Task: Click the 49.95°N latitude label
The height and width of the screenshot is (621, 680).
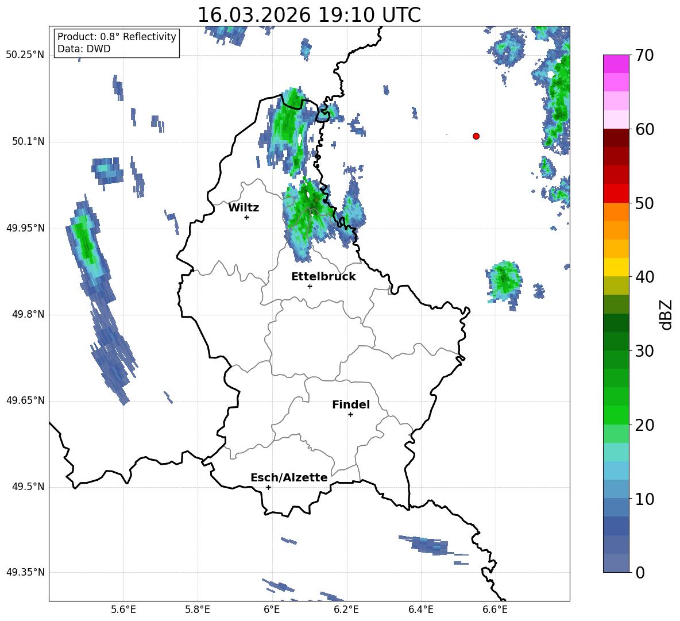Action: click(x=25, y=228)
